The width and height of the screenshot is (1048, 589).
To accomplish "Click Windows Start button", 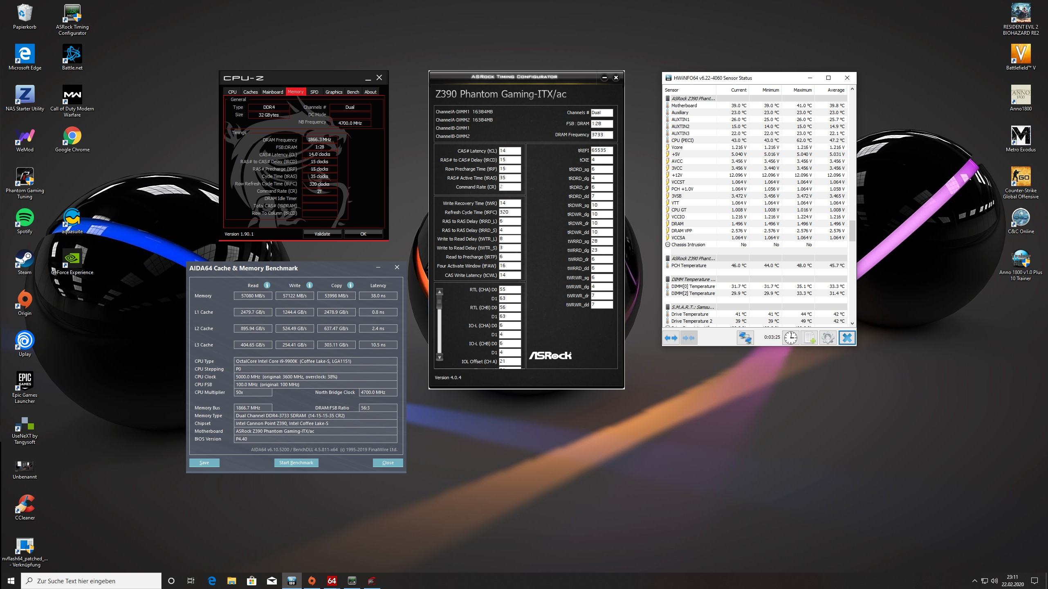I will (x=11, y=580).
